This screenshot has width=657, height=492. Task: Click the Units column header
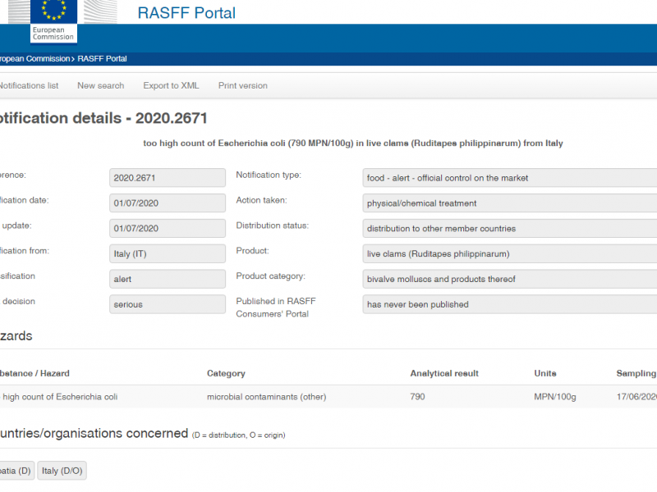[545, 373]
